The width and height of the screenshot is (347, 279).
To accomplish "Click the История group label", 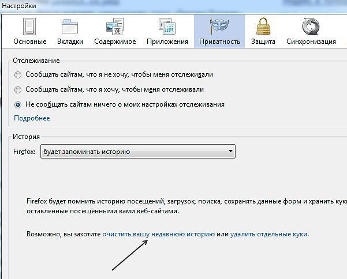I will 27,137.
